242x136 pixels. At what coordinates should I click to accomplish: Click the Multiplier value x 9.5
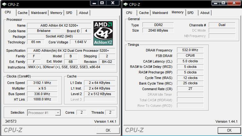[x=42, y=88]
